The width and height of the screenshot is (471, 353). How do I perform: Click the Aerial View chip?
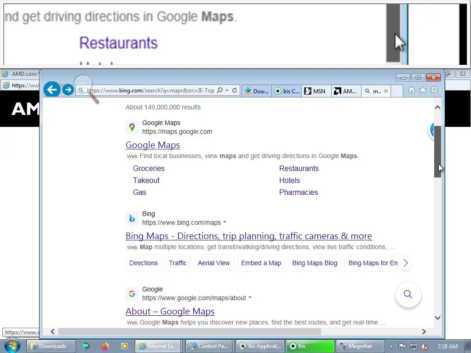click(213, 263)
